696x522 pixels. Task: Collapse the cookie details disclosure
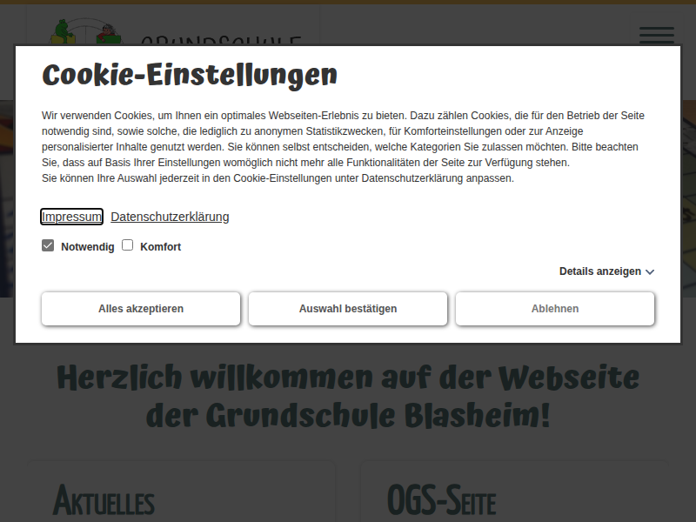point(600,271)
